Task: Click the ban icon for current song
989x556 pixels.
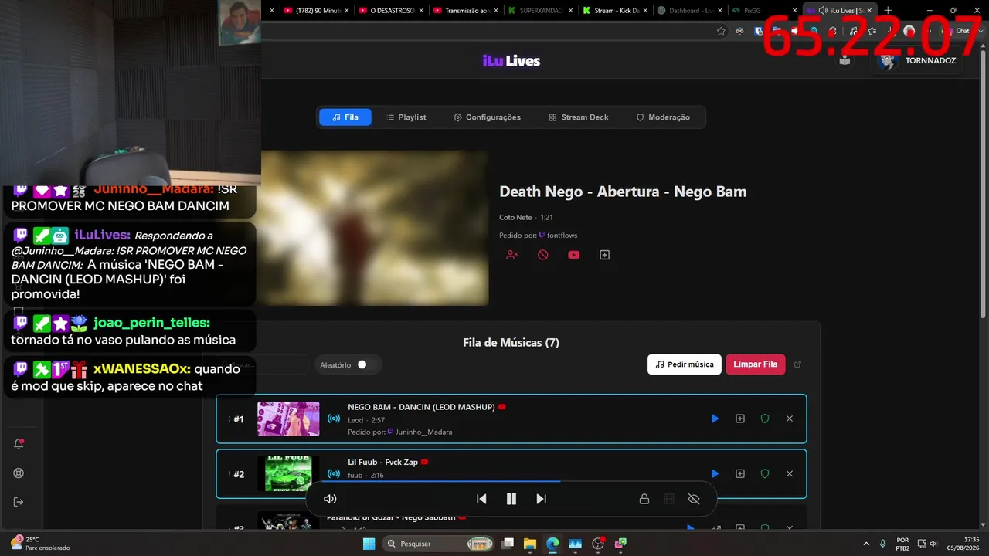Action: [x=543, y=255]
